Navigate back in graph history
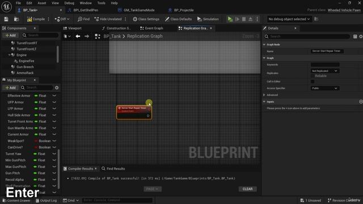 click(x=78, y=36)
